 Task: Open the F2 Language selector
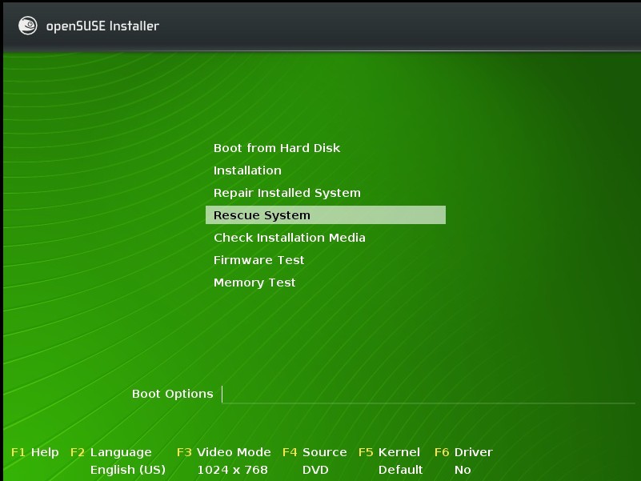tap(110, 452)
